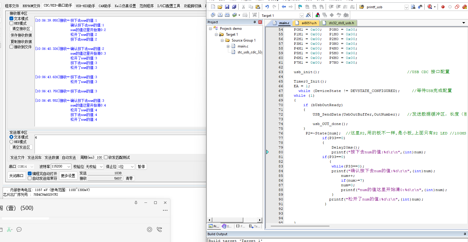
Task: Click the chat bubble icon in chat window
Action: 19,229
